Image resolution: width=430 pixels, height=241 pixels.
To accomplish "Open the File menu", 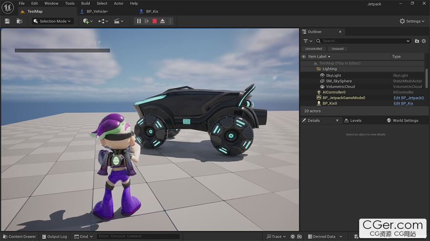I will coord(21,3).
